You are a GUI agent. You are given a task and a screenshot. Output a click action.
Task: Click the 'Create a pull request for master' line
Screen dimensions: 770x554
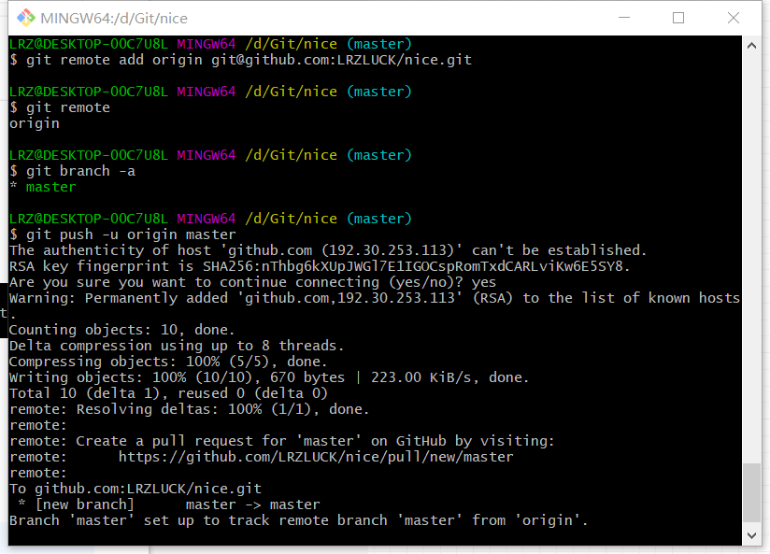coord(282,441)
